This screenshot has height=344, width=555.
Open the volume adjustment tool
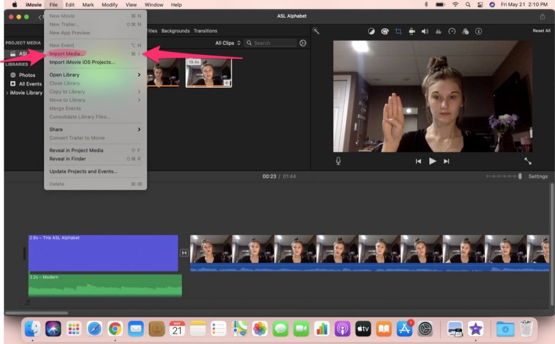[425, 31]
